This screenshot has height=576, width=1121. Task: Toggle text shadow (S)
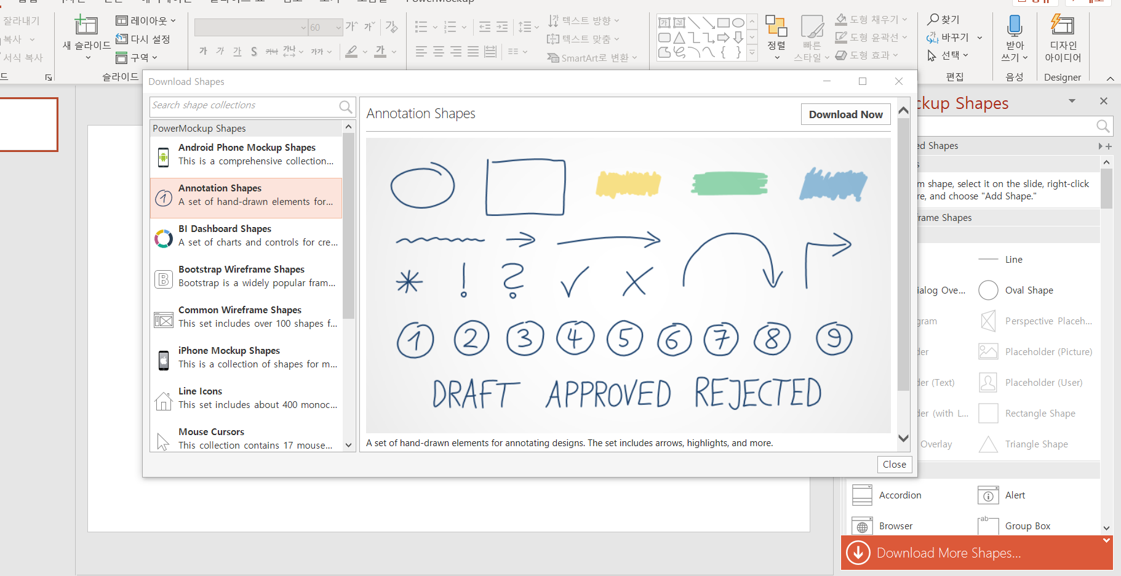point(253,52)
